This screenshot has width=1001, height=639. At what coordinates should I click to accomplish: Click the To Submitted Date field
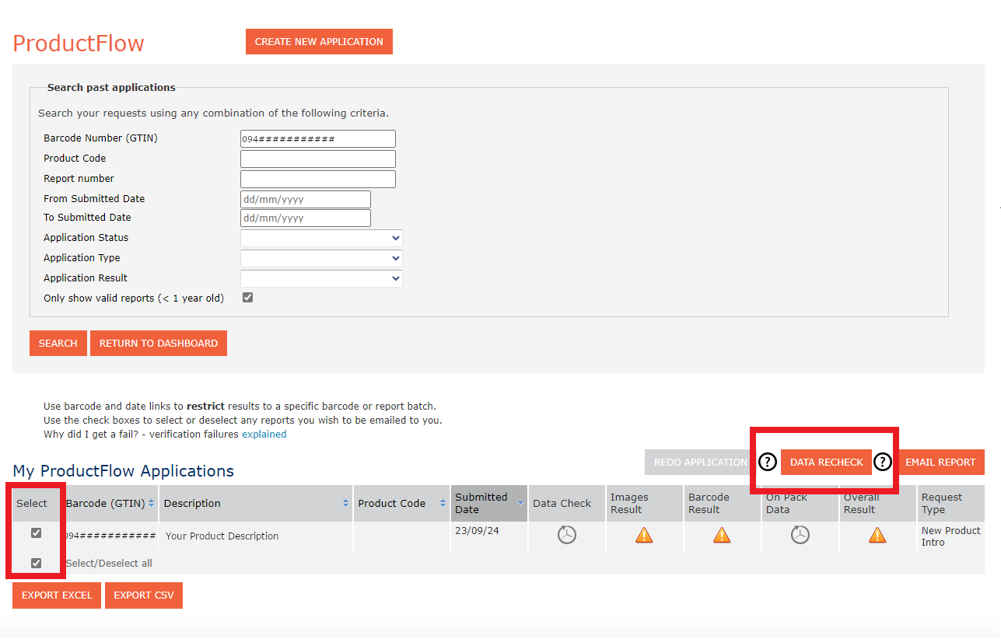306,218
